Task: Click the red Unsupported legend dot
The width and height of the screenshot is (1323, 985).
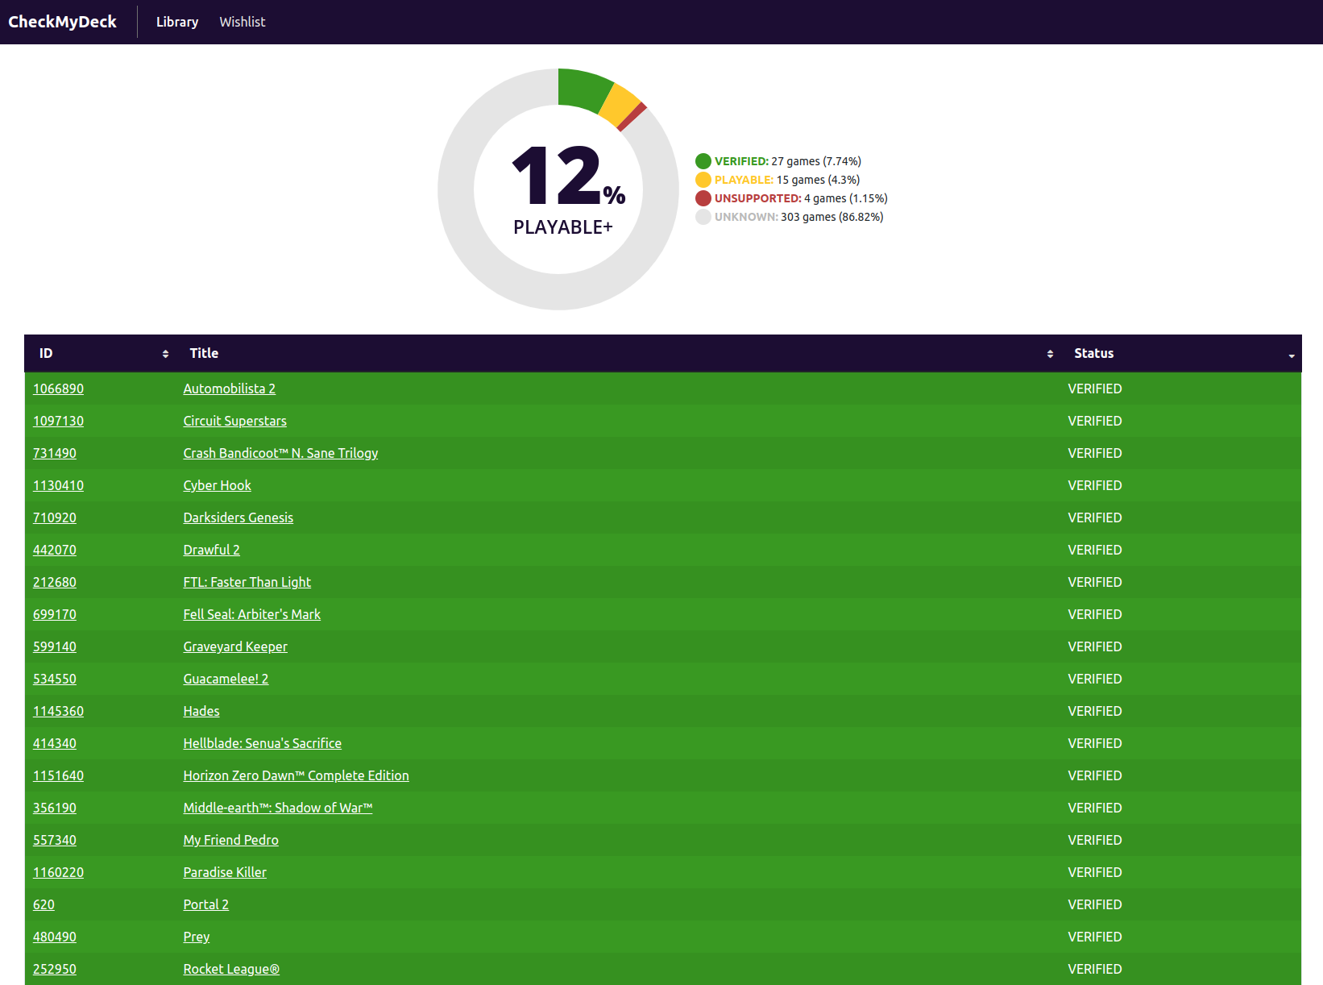Action: (703, 198)
